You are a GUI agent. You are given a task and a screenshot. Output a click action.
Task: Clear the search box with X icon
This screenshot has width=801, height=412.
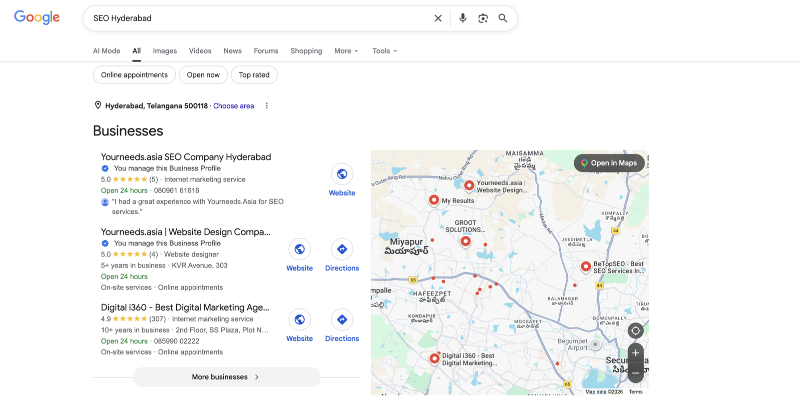tap(438, 18)
